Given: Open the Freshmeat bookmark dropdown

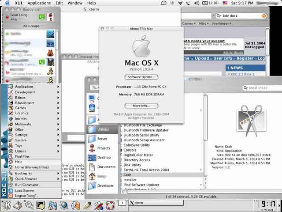Looking at the screenshot, I should point(222,23).
